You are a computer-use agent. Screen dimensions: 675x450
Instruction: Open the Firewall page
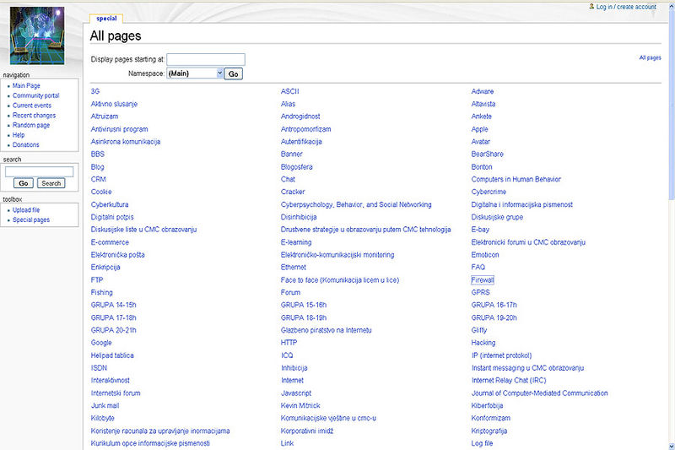(x=482, y=280)
